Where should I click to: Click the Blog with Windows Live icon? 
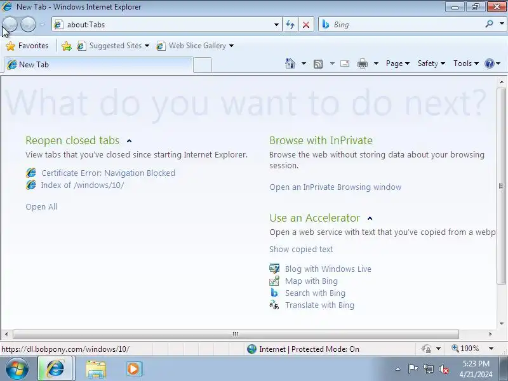pos(274,269)
